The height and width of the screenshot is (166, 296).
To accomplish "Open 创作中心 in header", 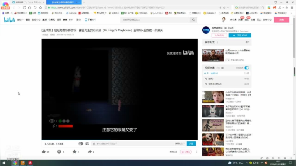I will point(267,20).
